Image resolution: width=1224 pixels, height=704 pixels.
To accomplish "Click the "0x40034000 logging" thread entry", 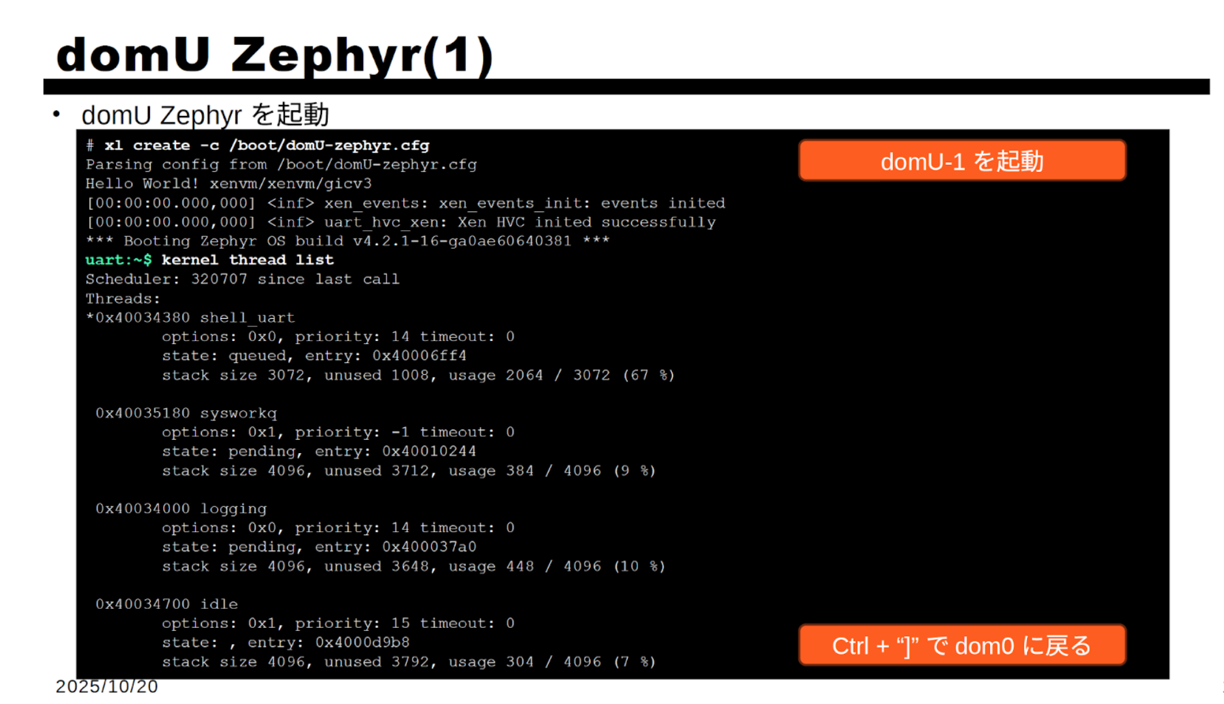I will point(181,508).
